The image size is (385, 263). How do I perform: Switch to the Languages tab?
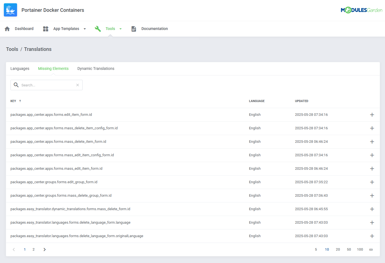20,69
